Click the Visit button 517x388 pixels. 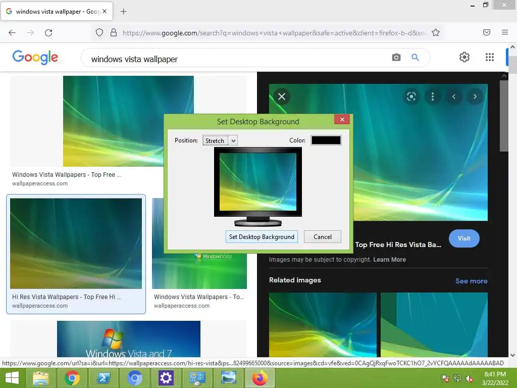464,238
